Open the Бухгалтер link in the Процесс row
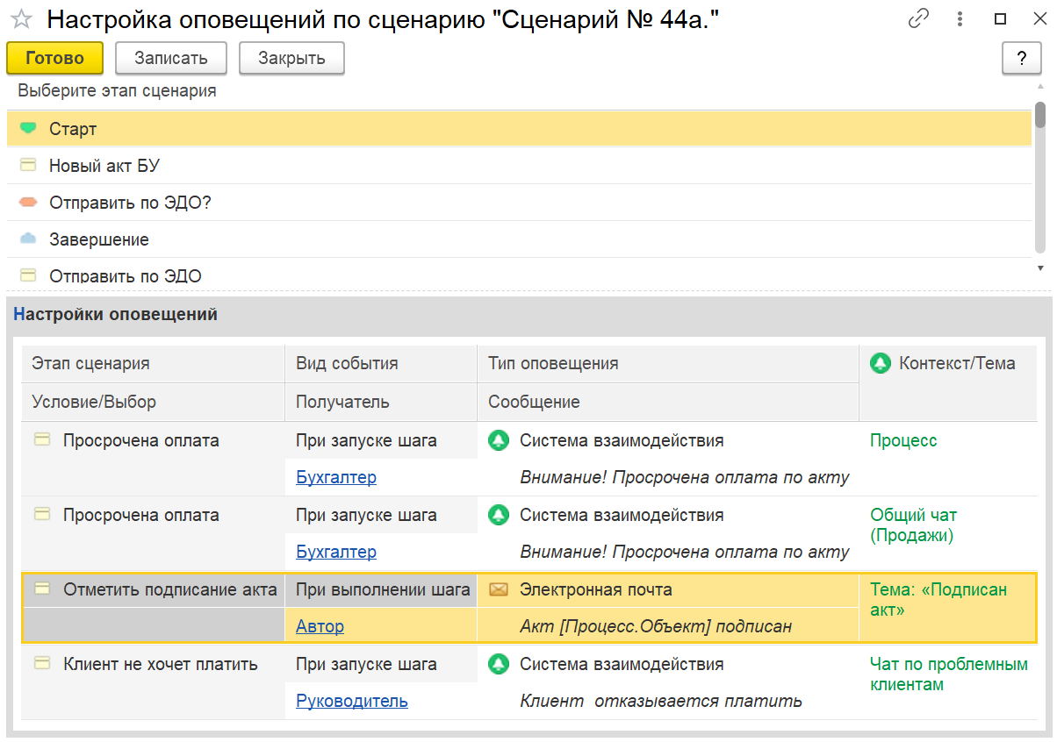Viewport: 1057px width, 742px height. tap(336, 477)
